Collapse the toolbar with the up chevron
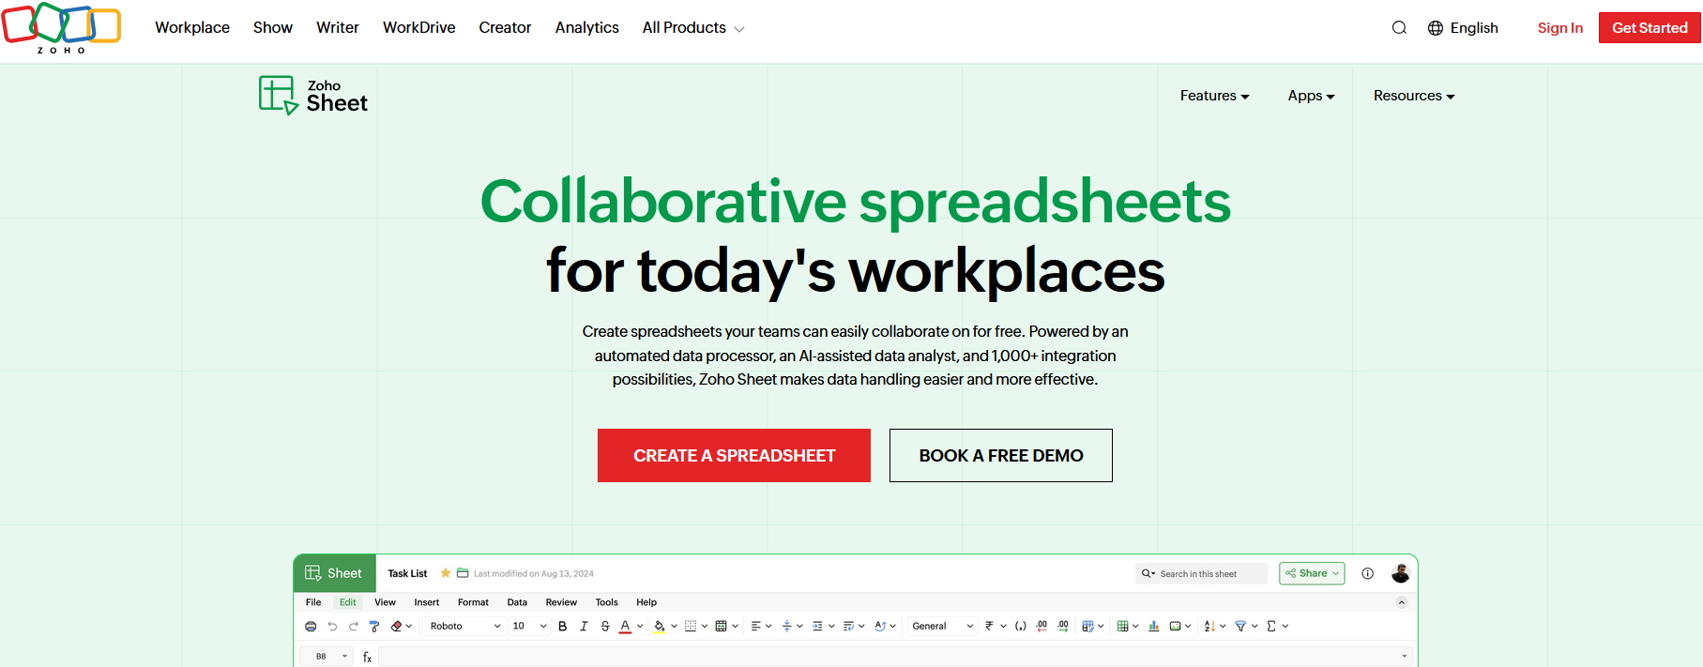1703x667 pixels. [1402, 602]
